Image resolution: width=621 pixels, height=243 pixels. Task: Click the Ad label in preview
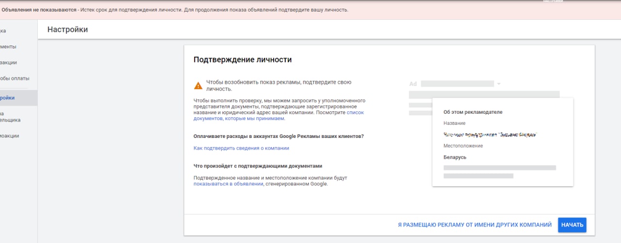[413, 84]
